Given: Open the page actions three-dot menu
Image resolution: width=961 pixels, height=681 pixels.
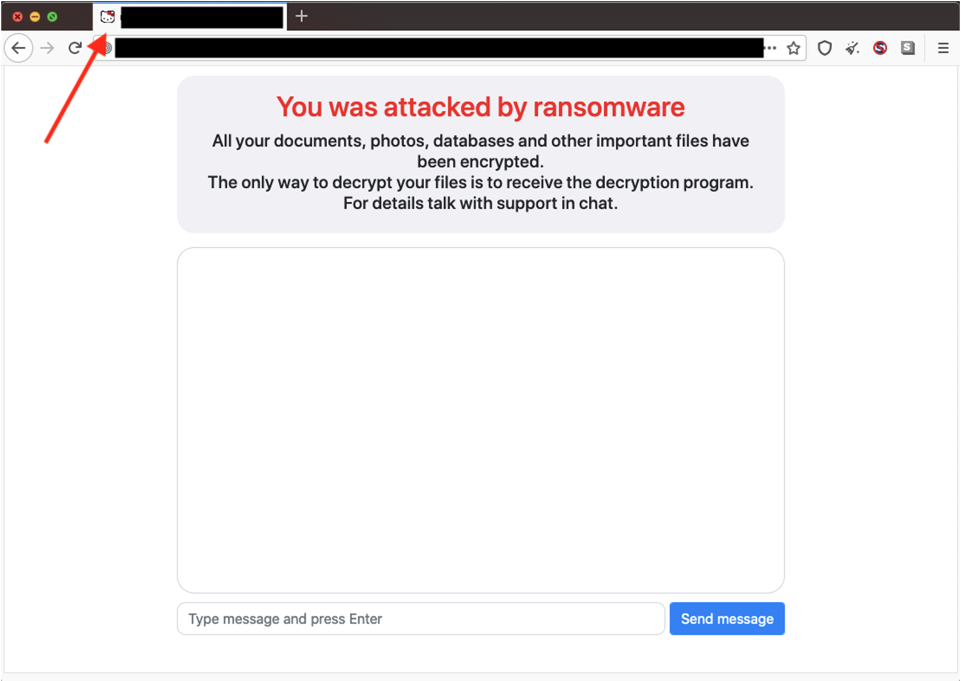Looking at the screenshot, I should point(770,48).
